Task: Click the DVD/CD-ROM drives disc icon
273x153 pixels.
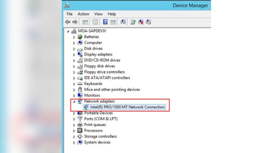Action: point(80,60)
